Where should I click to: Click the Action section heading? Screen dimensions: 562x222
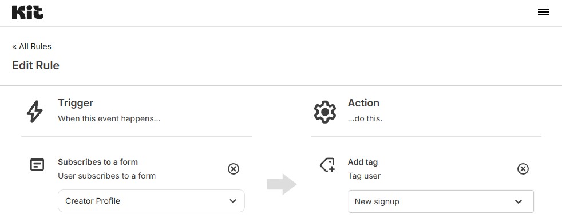click(x=363, y=103)
